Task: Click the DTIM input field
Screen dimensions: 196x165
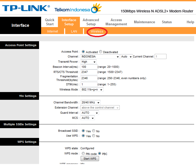Action: pos(89,84)
